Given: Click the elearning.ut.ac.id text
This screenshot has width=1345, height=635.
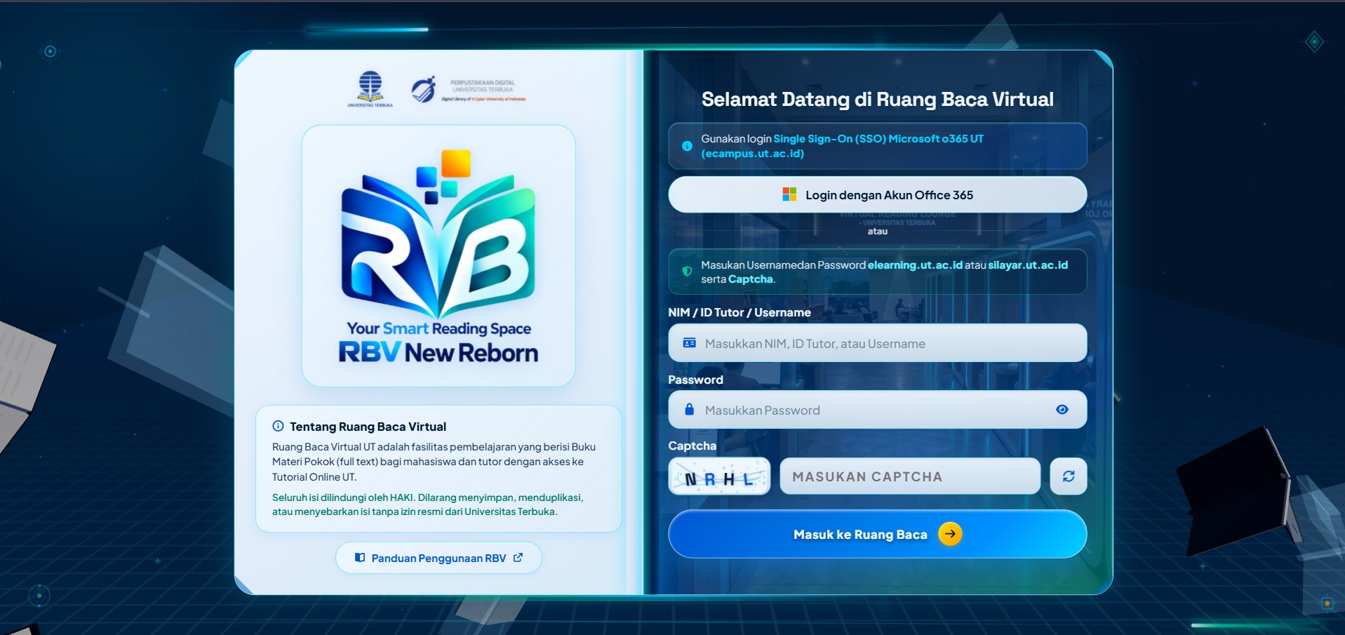Looking at the screenshot, I should pyautogui.click(x=915, y=265).
